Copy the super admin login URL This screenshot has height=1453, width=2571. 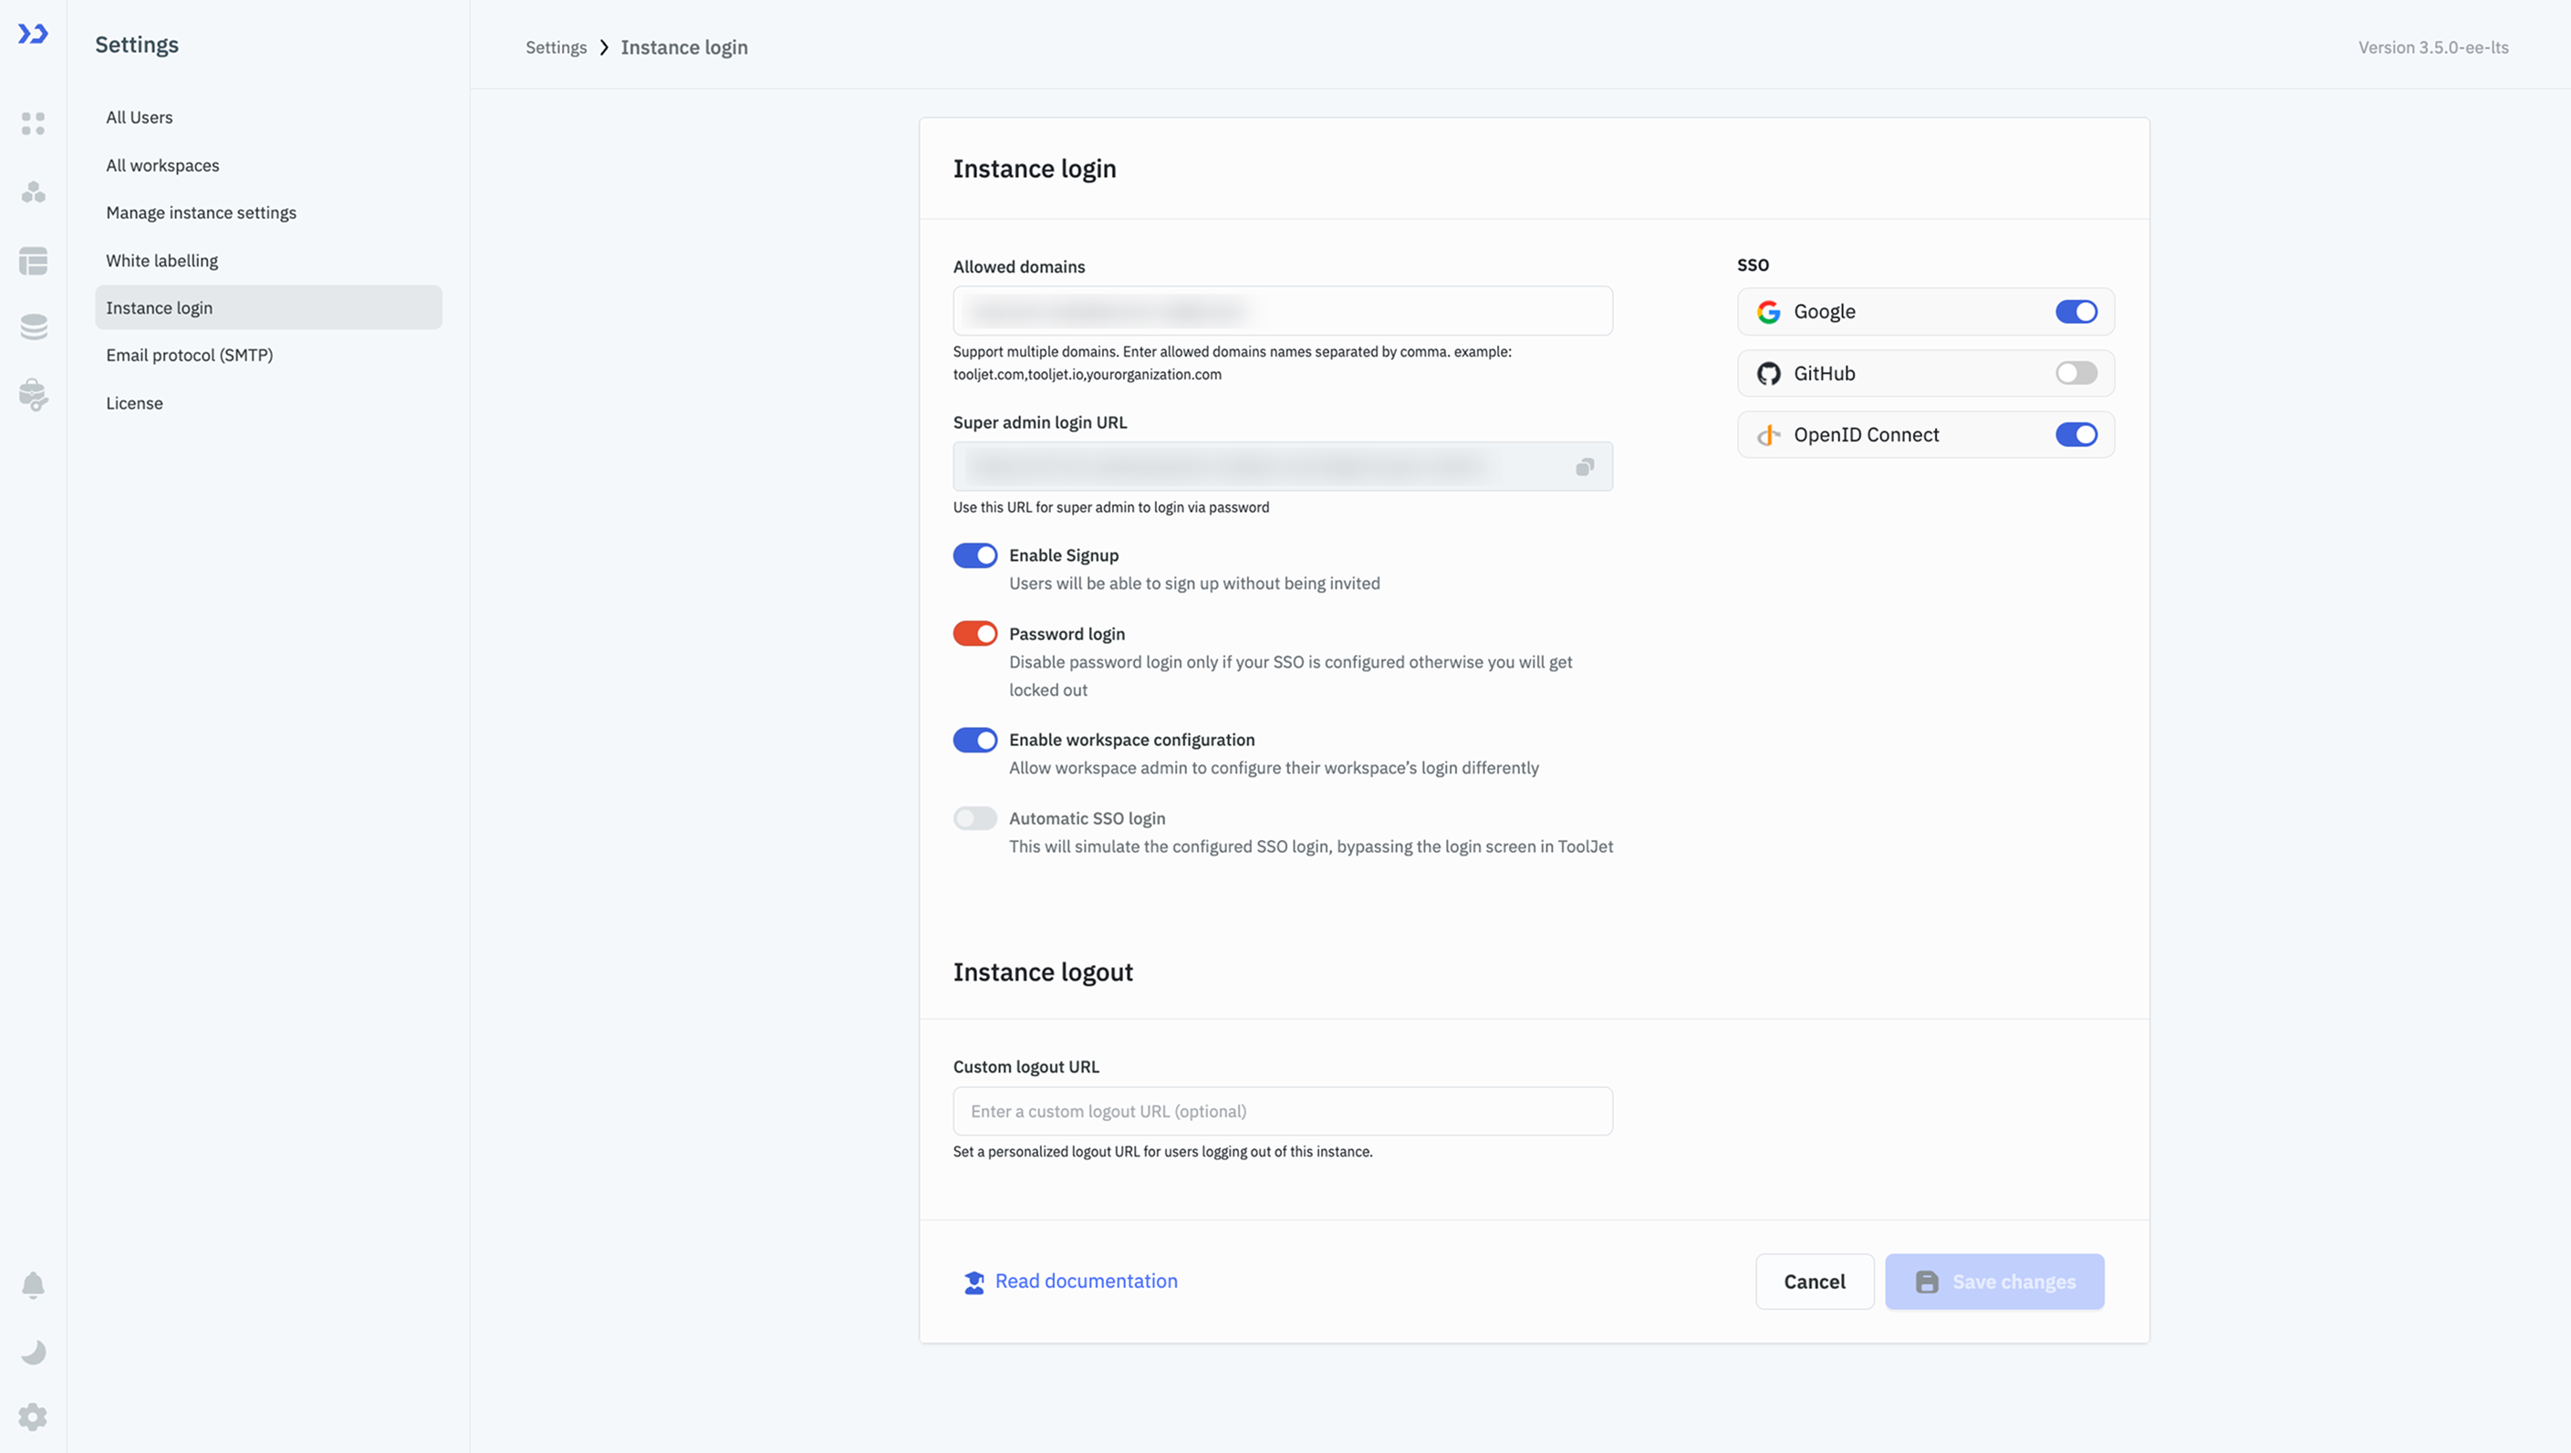[x=1584, y=467]
